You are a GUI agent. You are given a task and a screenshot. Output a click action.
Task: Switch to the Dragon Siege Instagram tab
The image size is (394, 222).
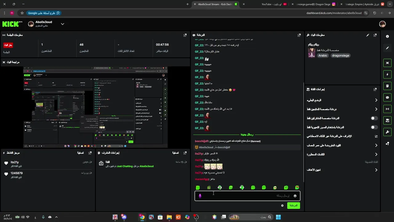pyautogui.click(x=314, y=4)
